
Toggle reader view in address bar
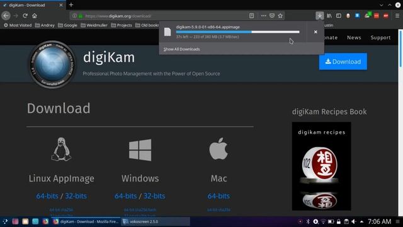tap(252, 16)
